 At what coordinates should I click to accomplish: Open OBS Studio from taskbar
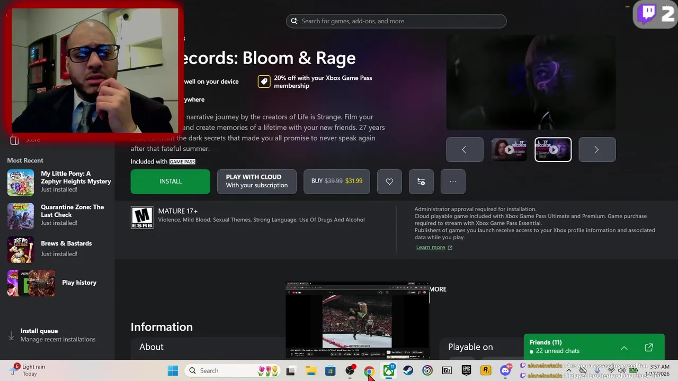[350, 371]
